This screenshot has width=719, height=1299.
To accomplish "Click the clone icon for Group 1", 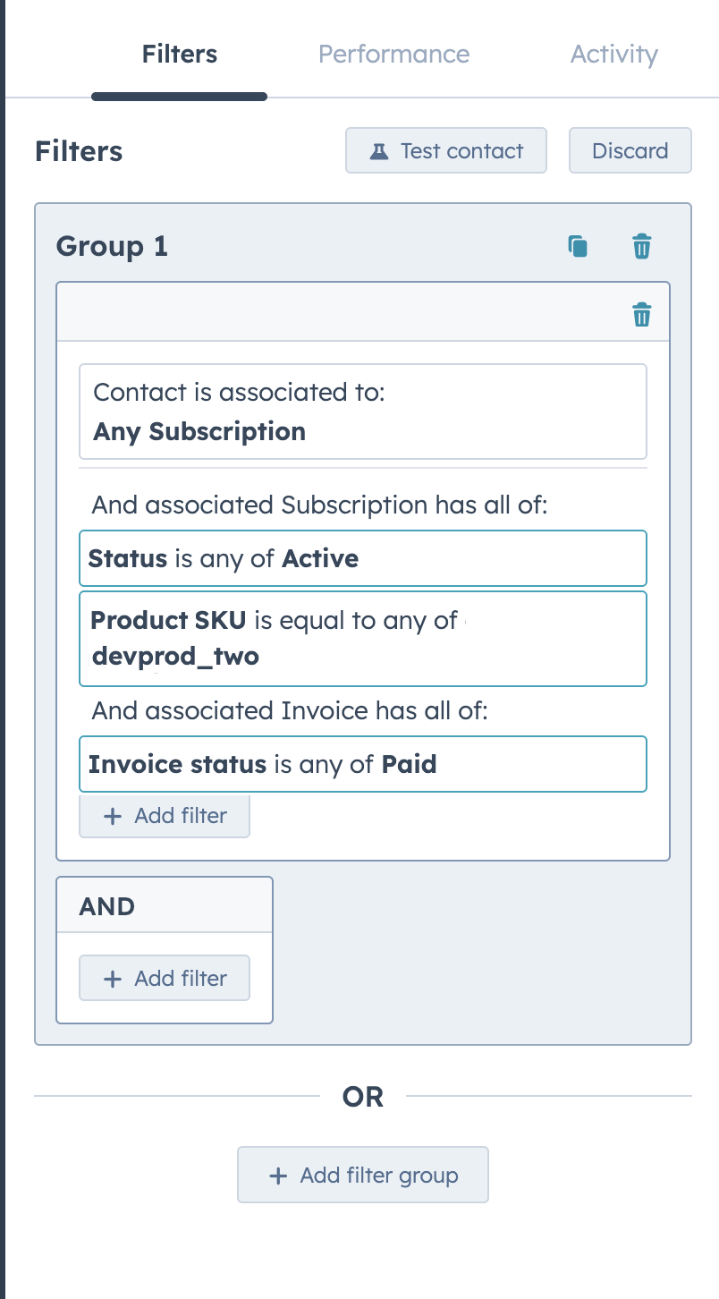I will click(x=577, y=246).
